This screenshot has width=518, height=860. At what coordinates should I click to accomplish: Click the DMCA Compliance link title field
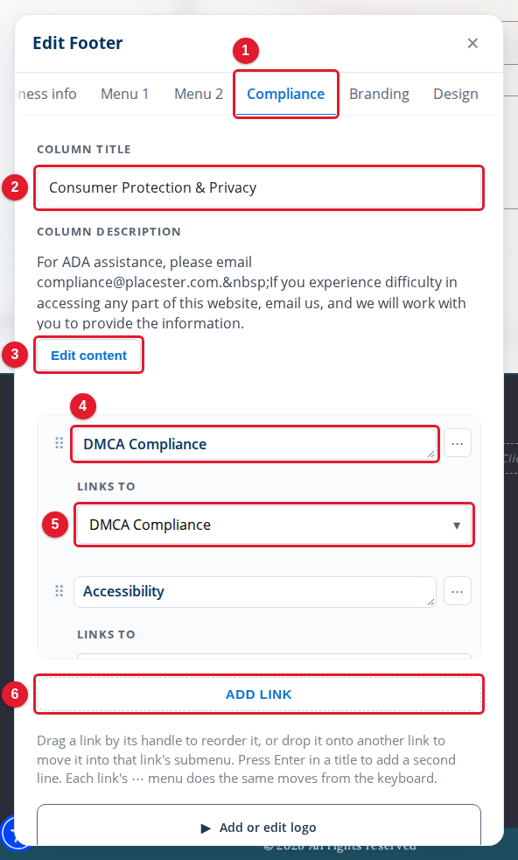coord(255,444)
